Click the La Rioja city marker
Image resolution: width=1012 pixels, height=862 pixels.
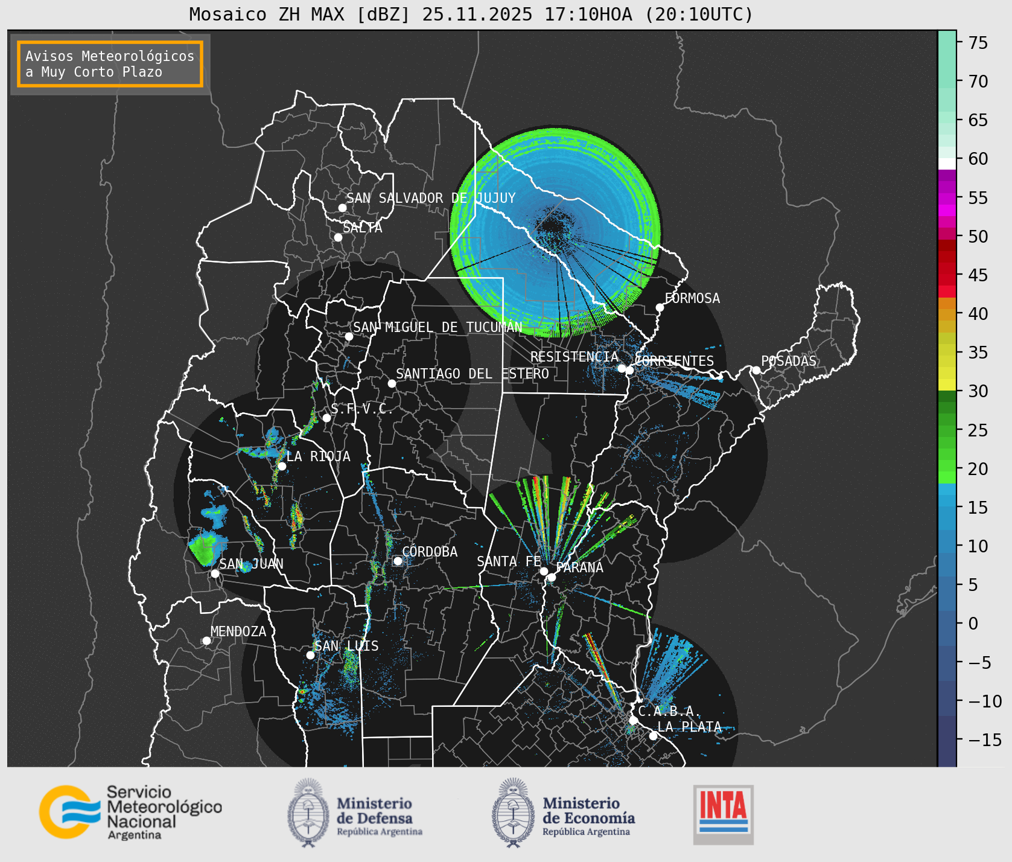coord(282,466)
